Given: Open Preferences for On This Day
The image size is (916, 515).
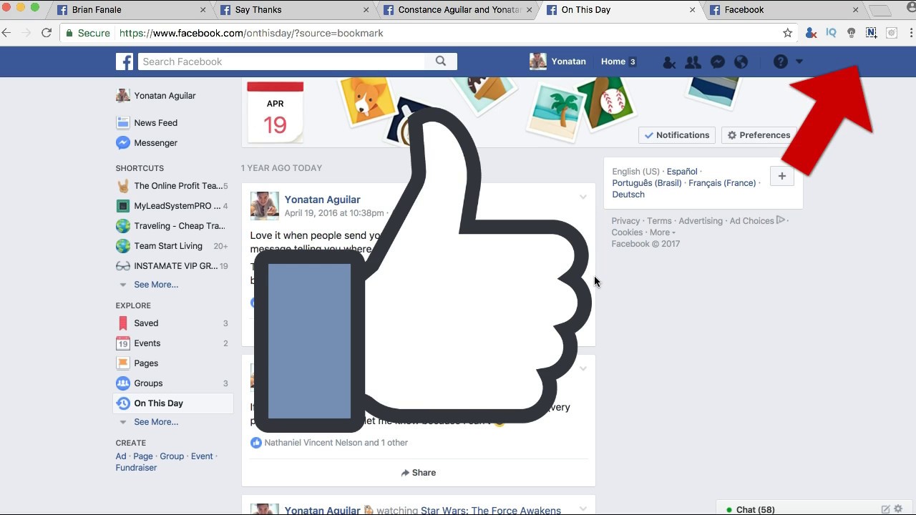Looking at the screenshot, I should coord(759,135).
